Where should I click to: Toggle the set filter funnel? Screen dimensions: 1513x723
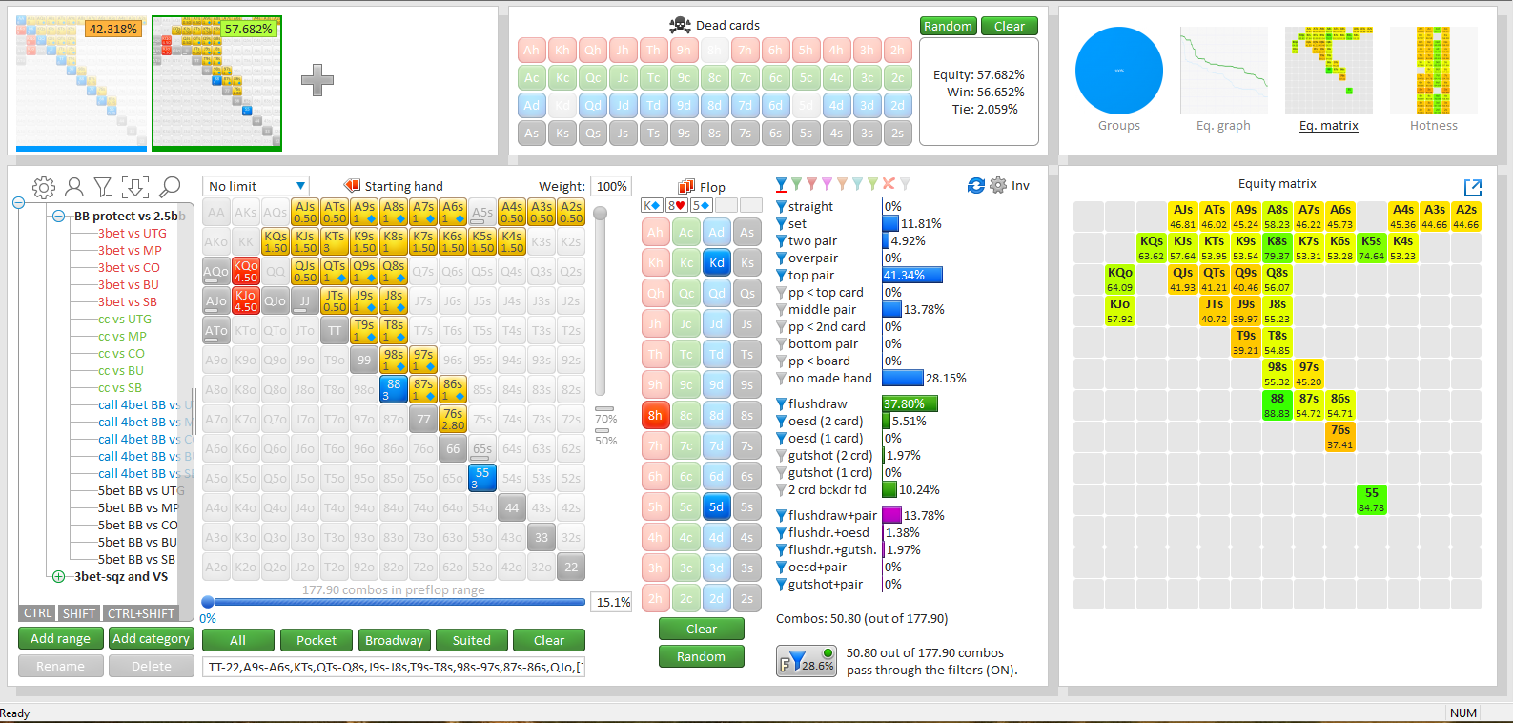click(x=782, y=224)
